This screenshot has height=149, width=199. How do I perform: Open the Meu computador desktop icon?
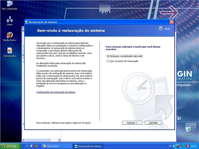[x=10, y=5]
